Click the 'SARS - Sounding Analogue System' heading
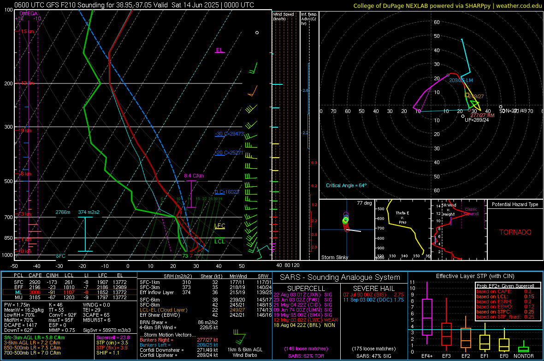This screenshot has height=361, width=544. pos(340,278)
